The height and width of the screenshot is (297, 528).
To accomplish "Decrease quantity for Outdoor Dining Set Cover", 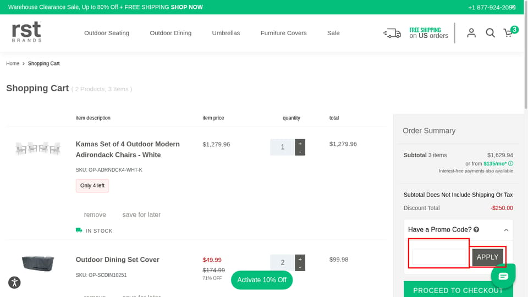I will 300,267.
